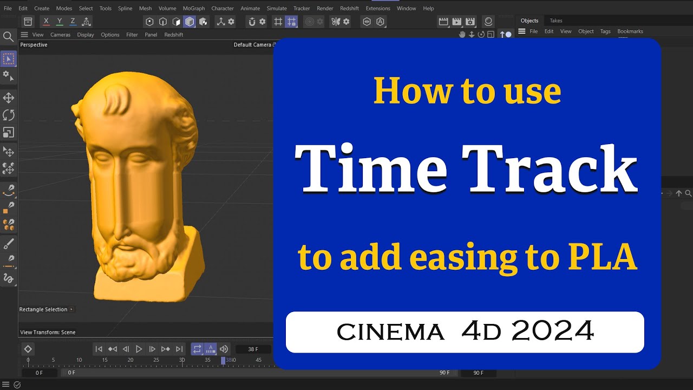Toggle timeline sound speaker icon
This screenshot has height=390, width=693.
(224, 349)
